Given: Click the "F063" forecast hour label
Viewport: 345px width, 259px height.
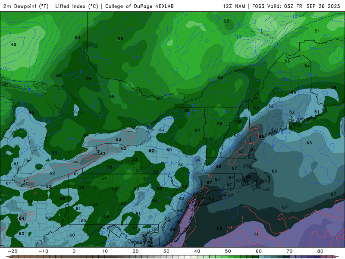Looking at the screenshot, I should (x=258, y=6).
